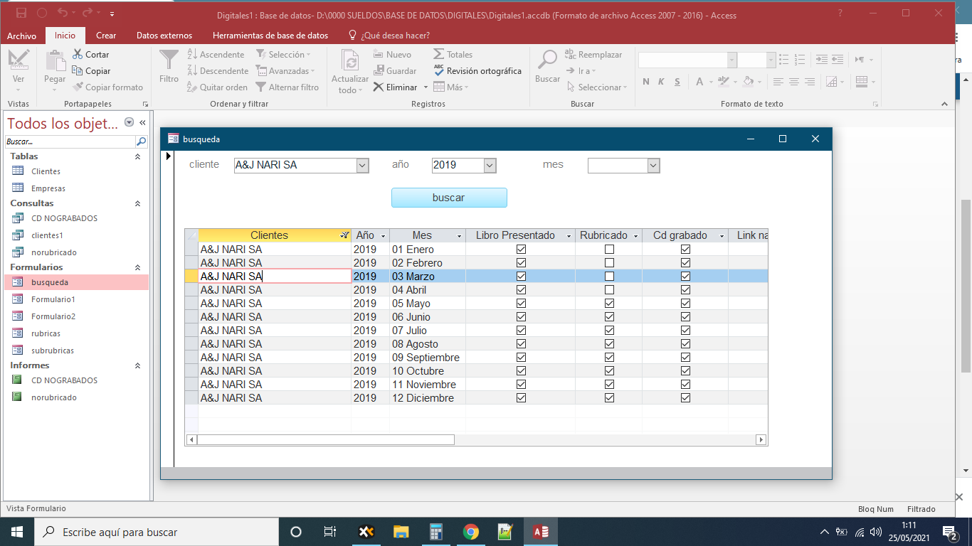The width and height of the screenshot is (972, 546).
Task: Open the cliente combo box dropdown
Action: click(362, 165)
